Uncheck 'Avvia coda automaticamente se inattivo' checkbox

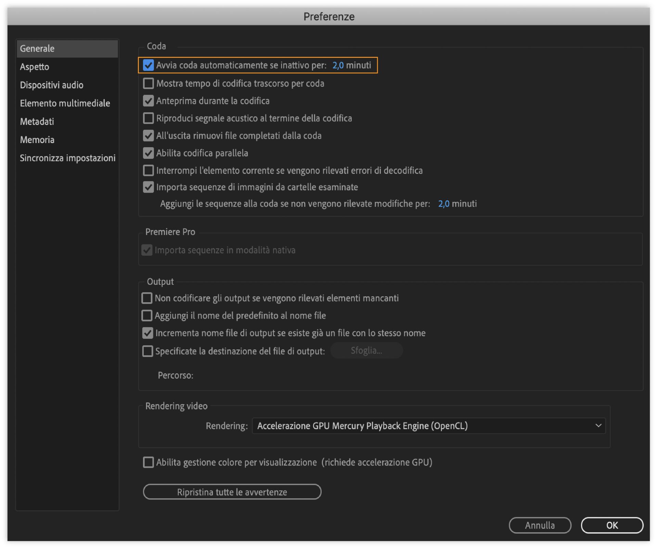tap(148, 65)
